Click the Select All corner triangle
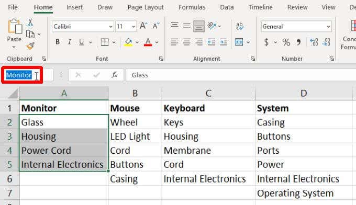The height and width of the screenshot is (205, 356). click(x=13, y=94)
